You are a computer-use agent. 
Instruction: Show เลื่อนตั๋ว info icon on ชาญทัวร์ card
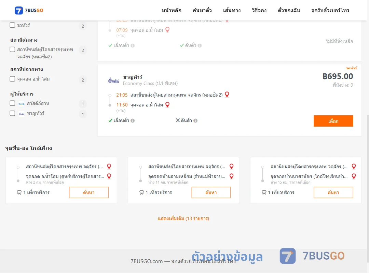tap(133, 120)
